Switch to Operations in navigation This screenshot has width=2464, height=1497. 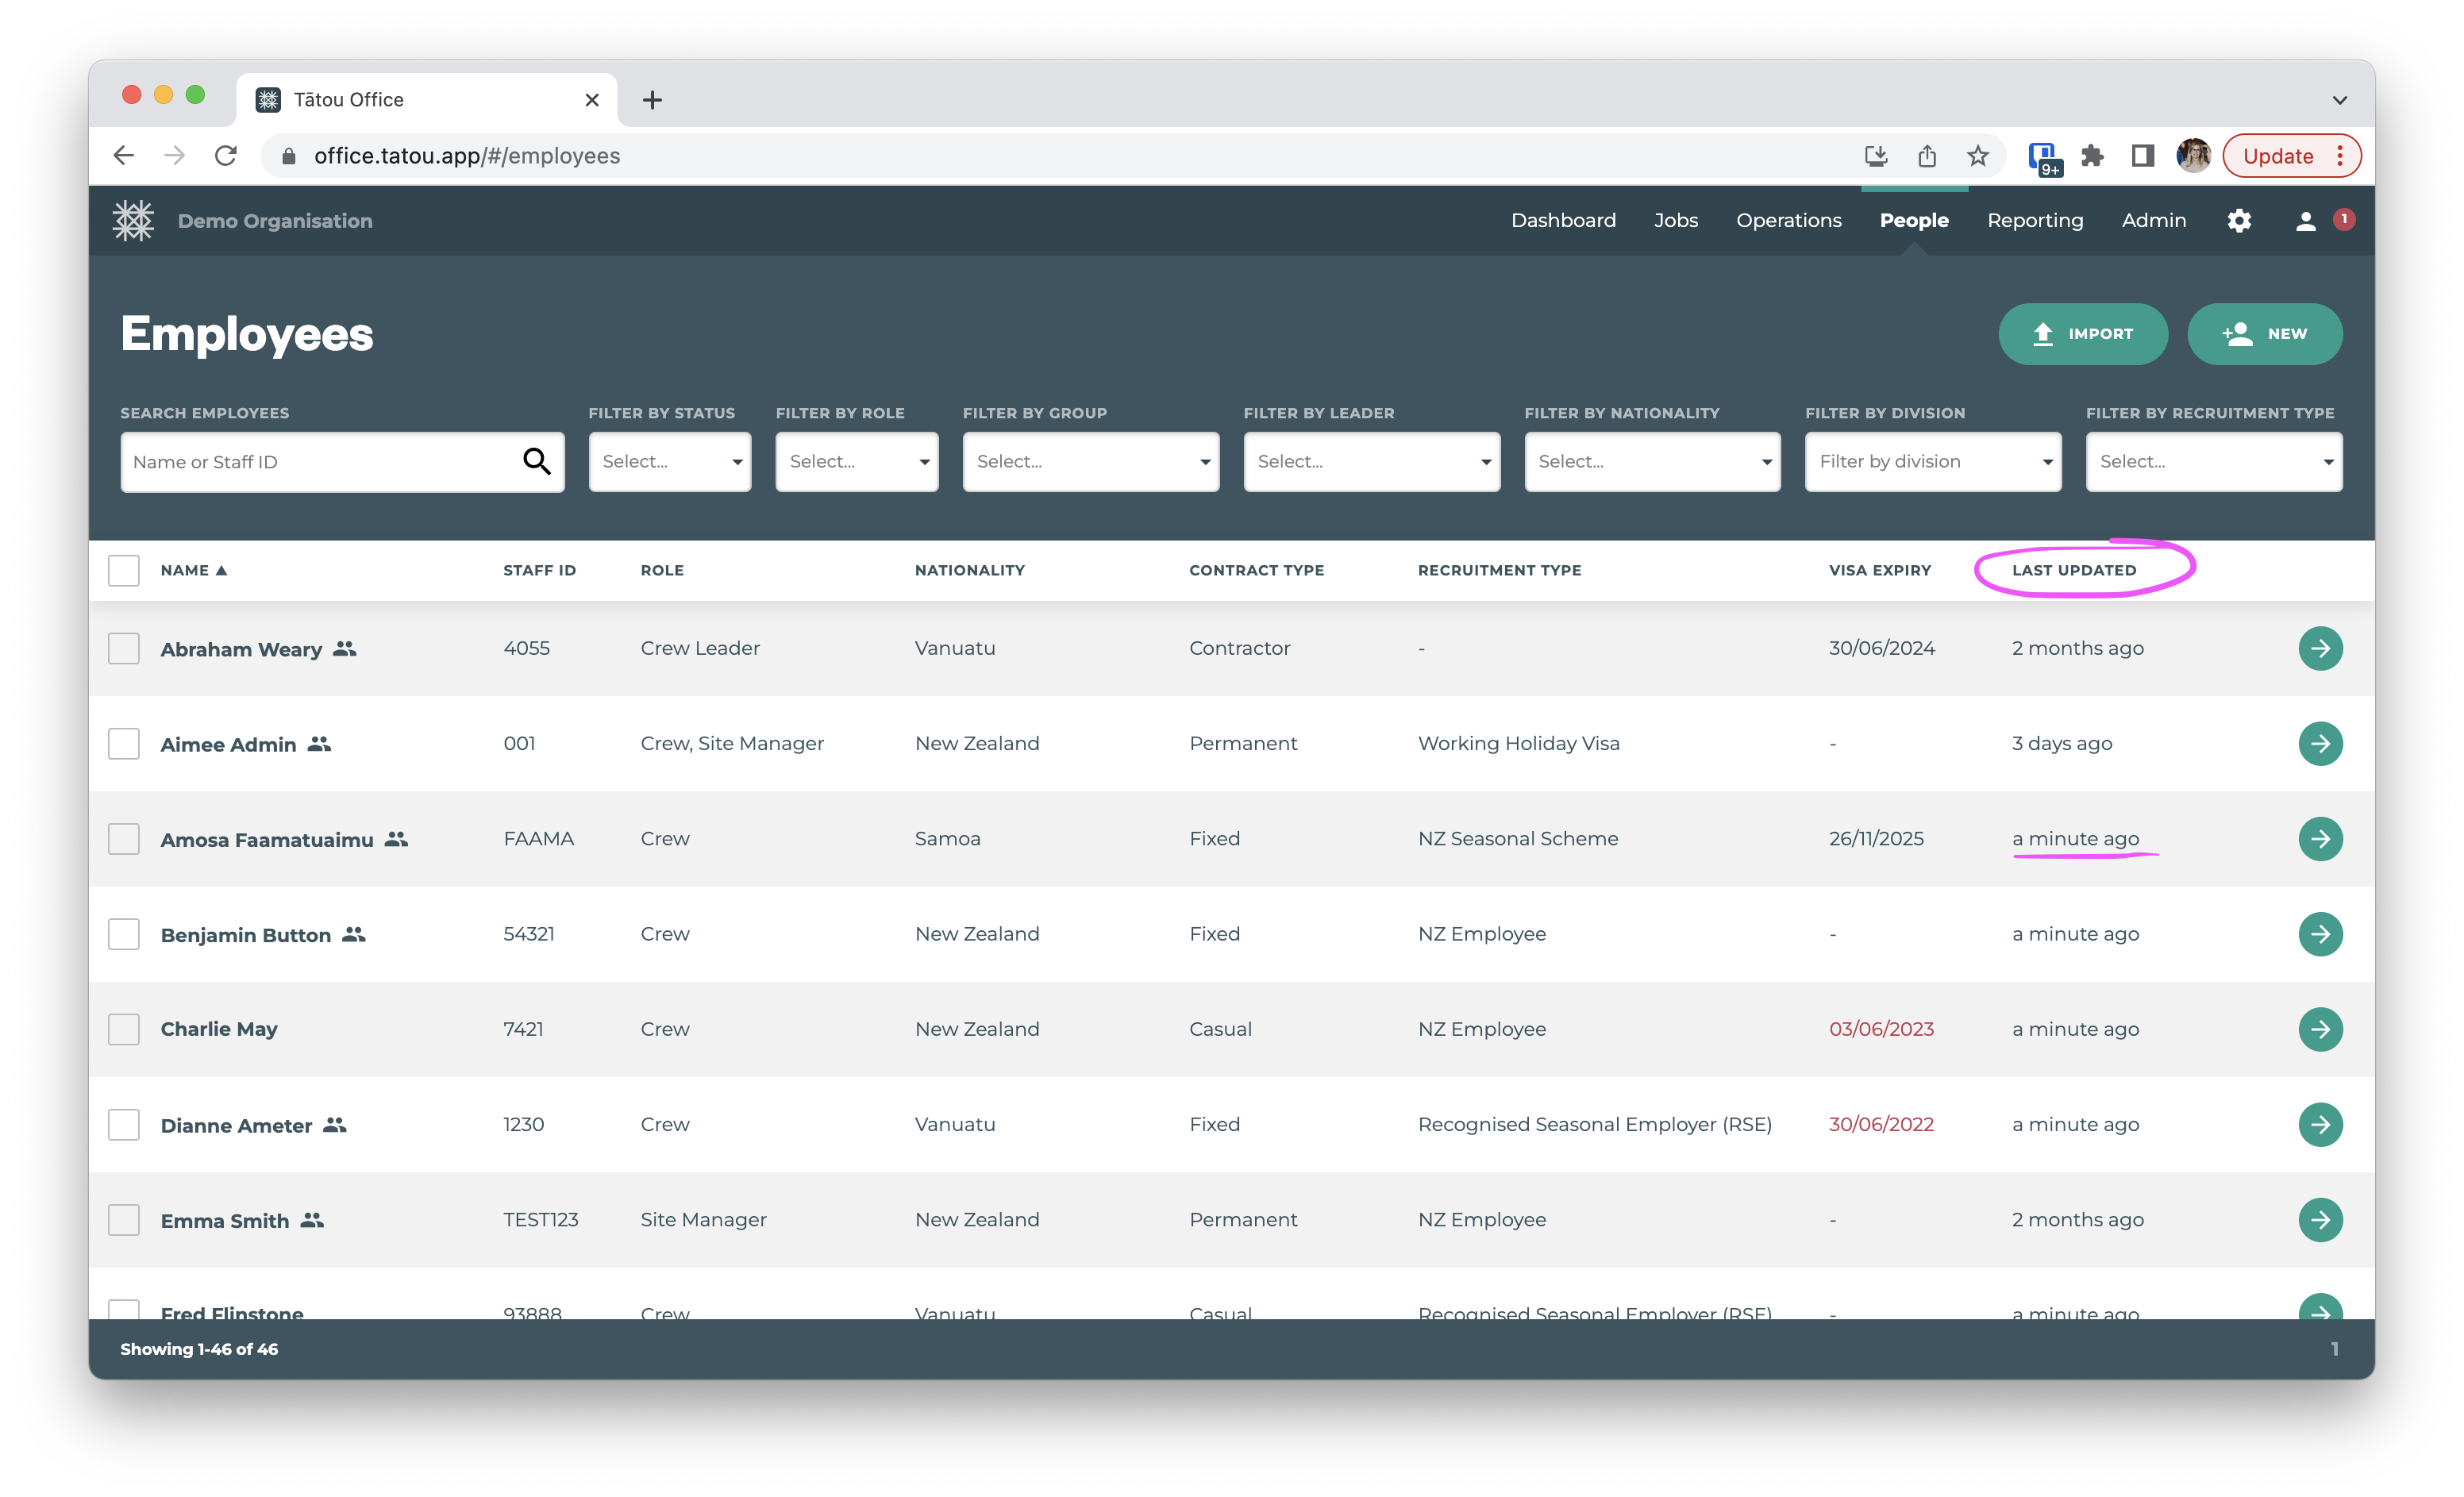pyautogui.click(x=1788, y=221)
